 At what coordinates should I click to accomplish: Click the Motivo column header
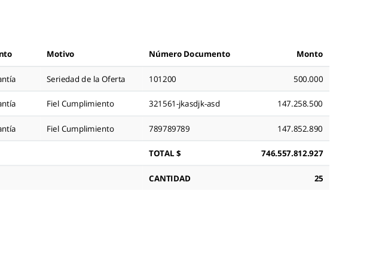[x=60, y=54]
